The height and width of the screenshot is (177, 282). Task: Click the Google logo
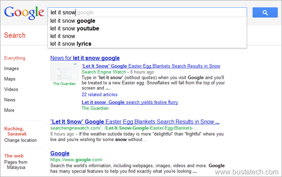(x=24, y=13)
